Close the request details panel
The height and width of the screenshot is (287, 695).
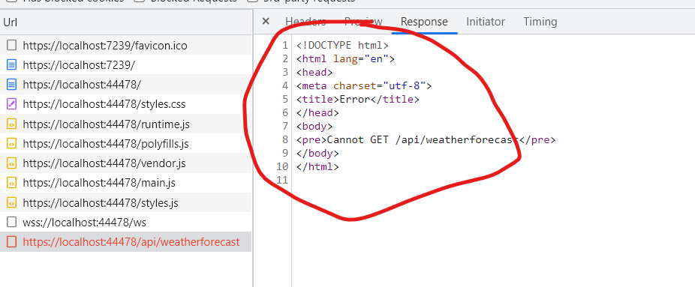tap(266, 21)
